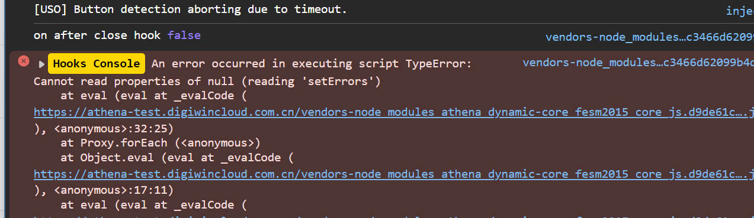
Task: Click the yellow Hooks Console badge
Action: pyautogui.click(x=97, y=64)
